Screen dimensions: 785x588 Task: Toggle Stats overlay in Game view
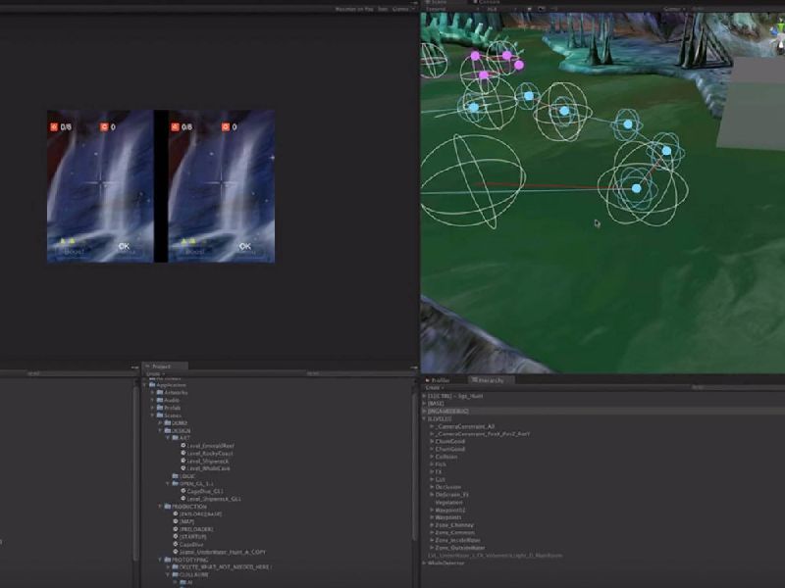click(381, 9)
